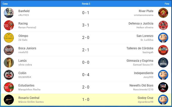Open Gimnasia y Esgrima dark crest
The height and width of the screenshot is (107, 172).
click(x=163, y=62)
